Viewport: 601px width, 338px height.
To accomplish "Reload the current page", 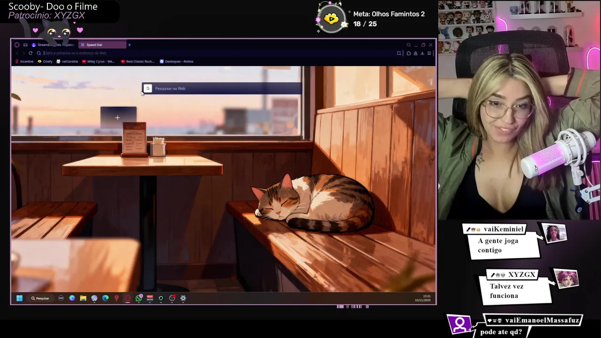I will pos(31,53).
